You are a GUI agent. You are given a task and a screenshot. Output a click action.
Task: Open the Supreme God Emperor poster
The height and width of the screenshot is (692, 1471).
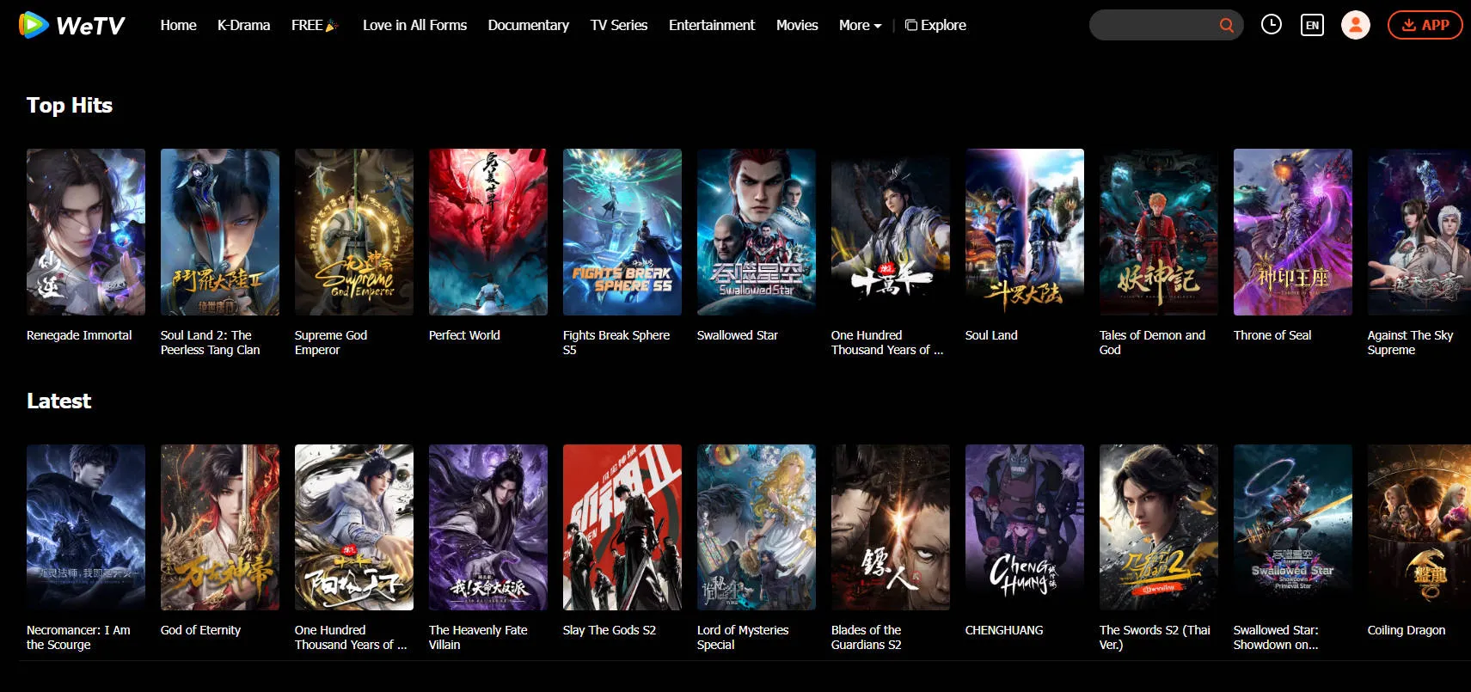click(354, 232)
